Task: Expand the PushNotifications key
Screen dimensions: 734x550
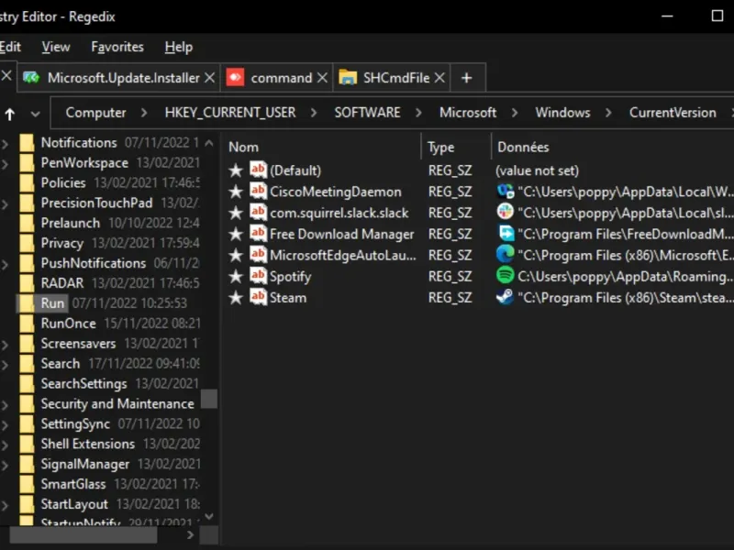Action: 6,264
